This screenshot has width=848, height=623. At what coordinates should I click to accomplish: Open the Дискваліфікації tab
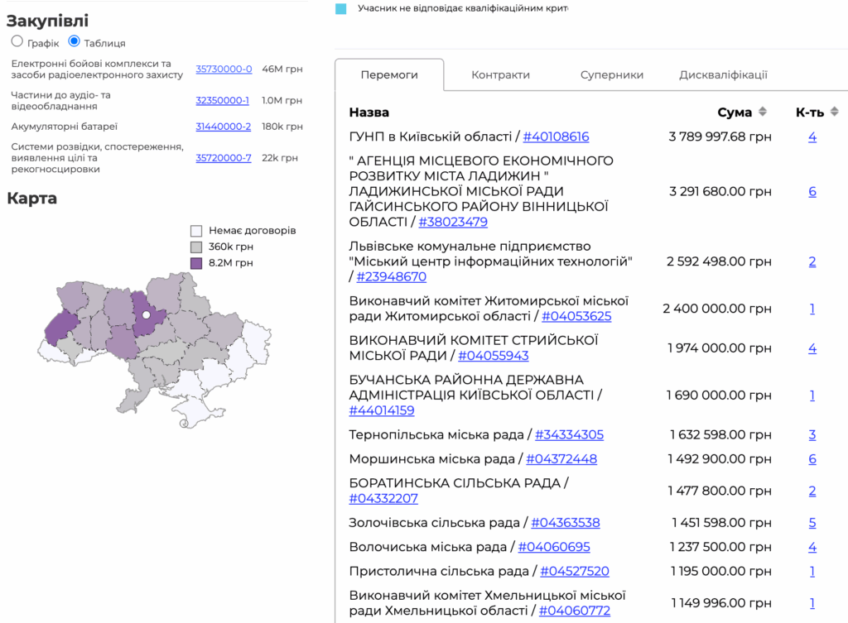[723, 74]
